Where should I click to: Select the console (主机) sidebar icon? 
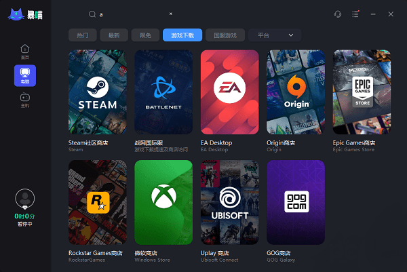coord(25,100)
